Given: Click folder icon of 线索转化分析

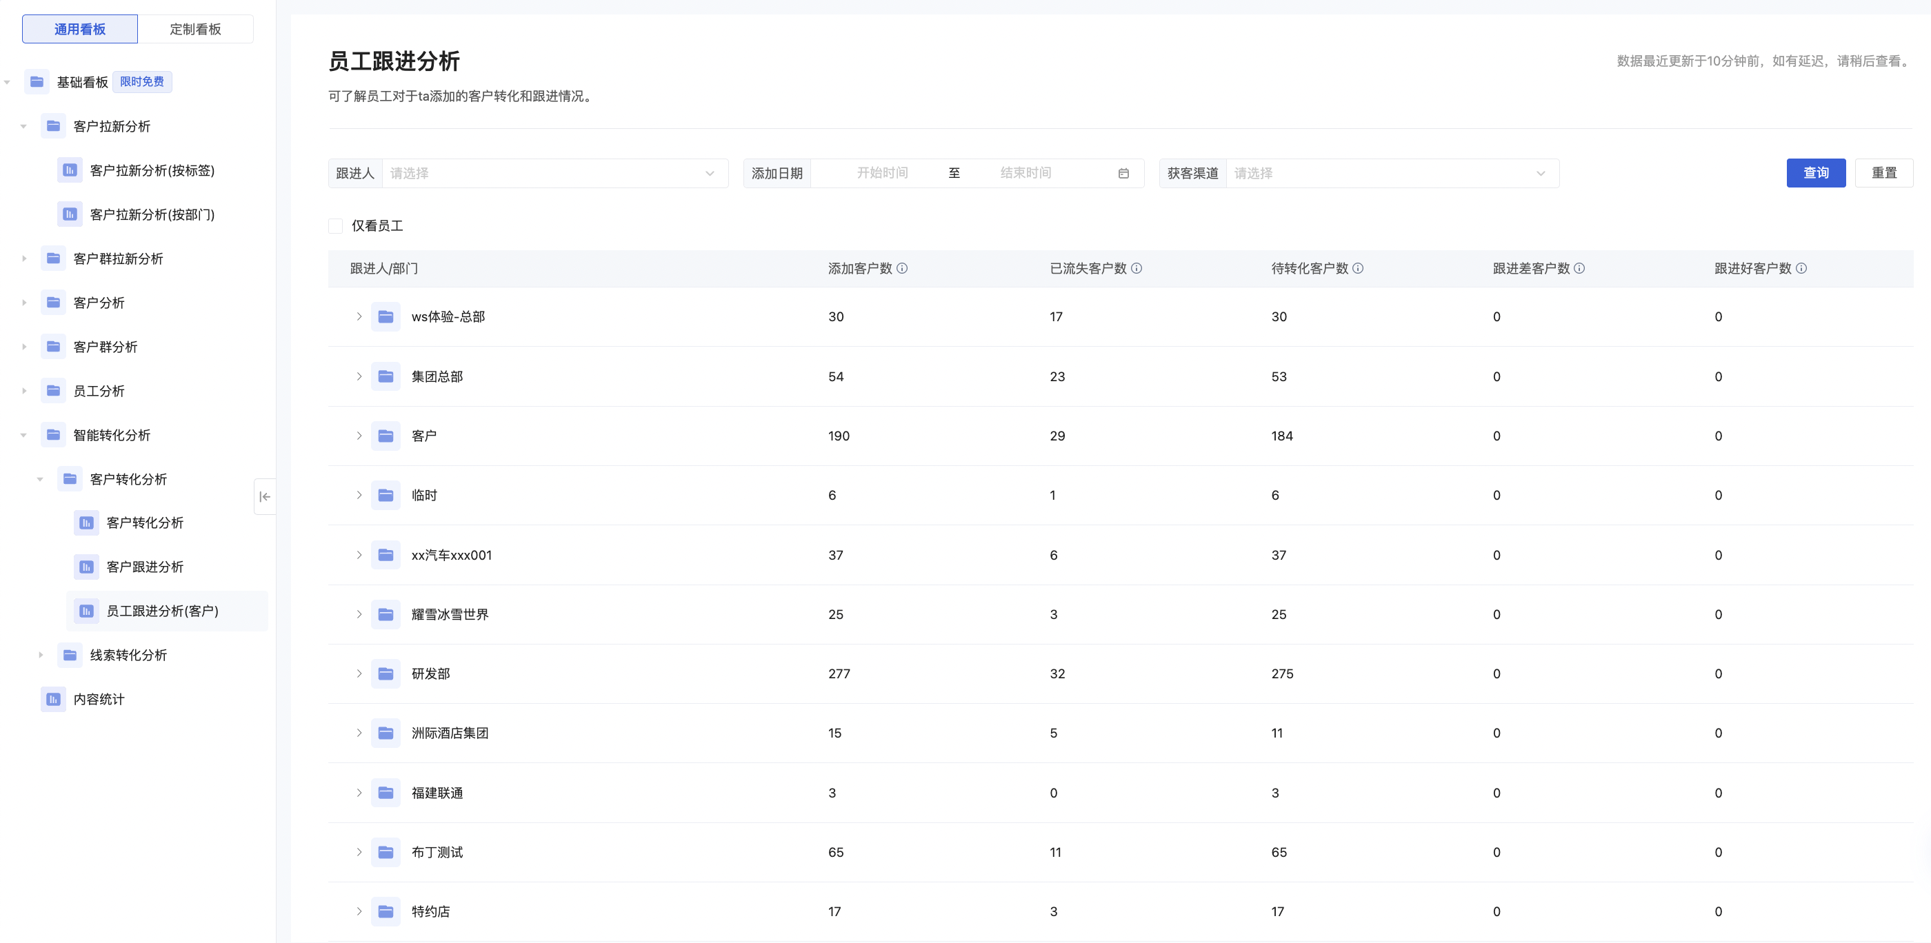Looking at the screenshot, I should coord(70,655).
